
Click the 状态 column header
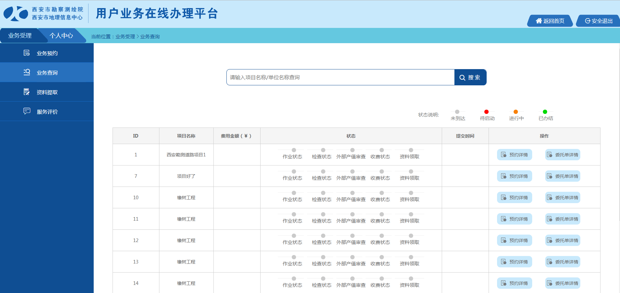tap(351, 136)
